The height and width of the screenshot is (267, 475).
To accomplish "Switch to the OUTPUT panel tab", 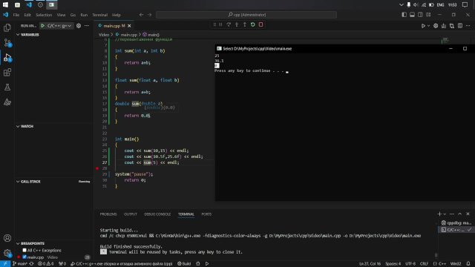I will click(x=131, y=214).
